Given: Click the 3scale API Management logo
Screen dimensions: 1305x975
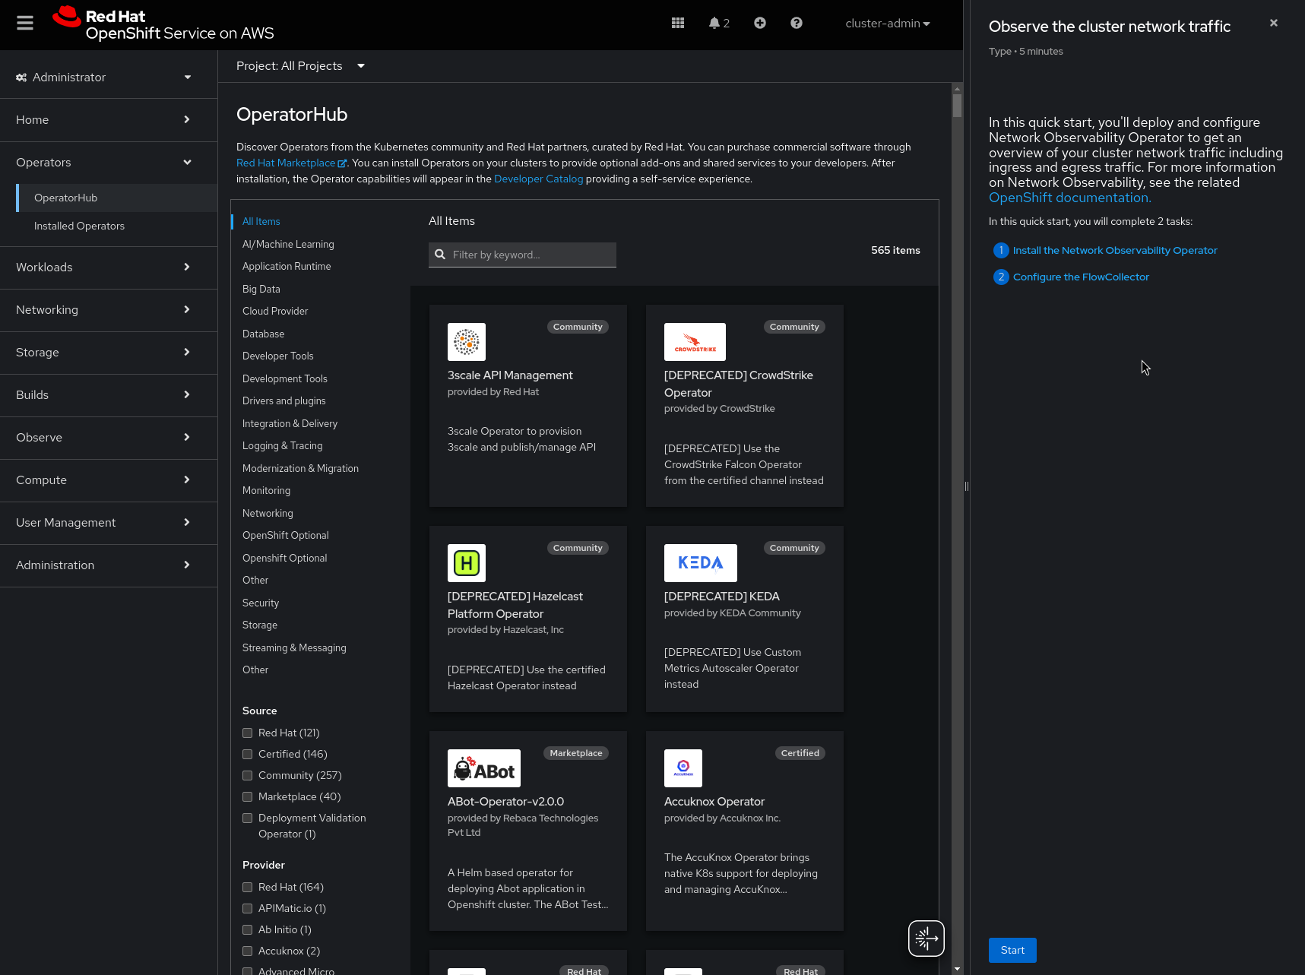Looking at the screenshot, I should point(467,342).
